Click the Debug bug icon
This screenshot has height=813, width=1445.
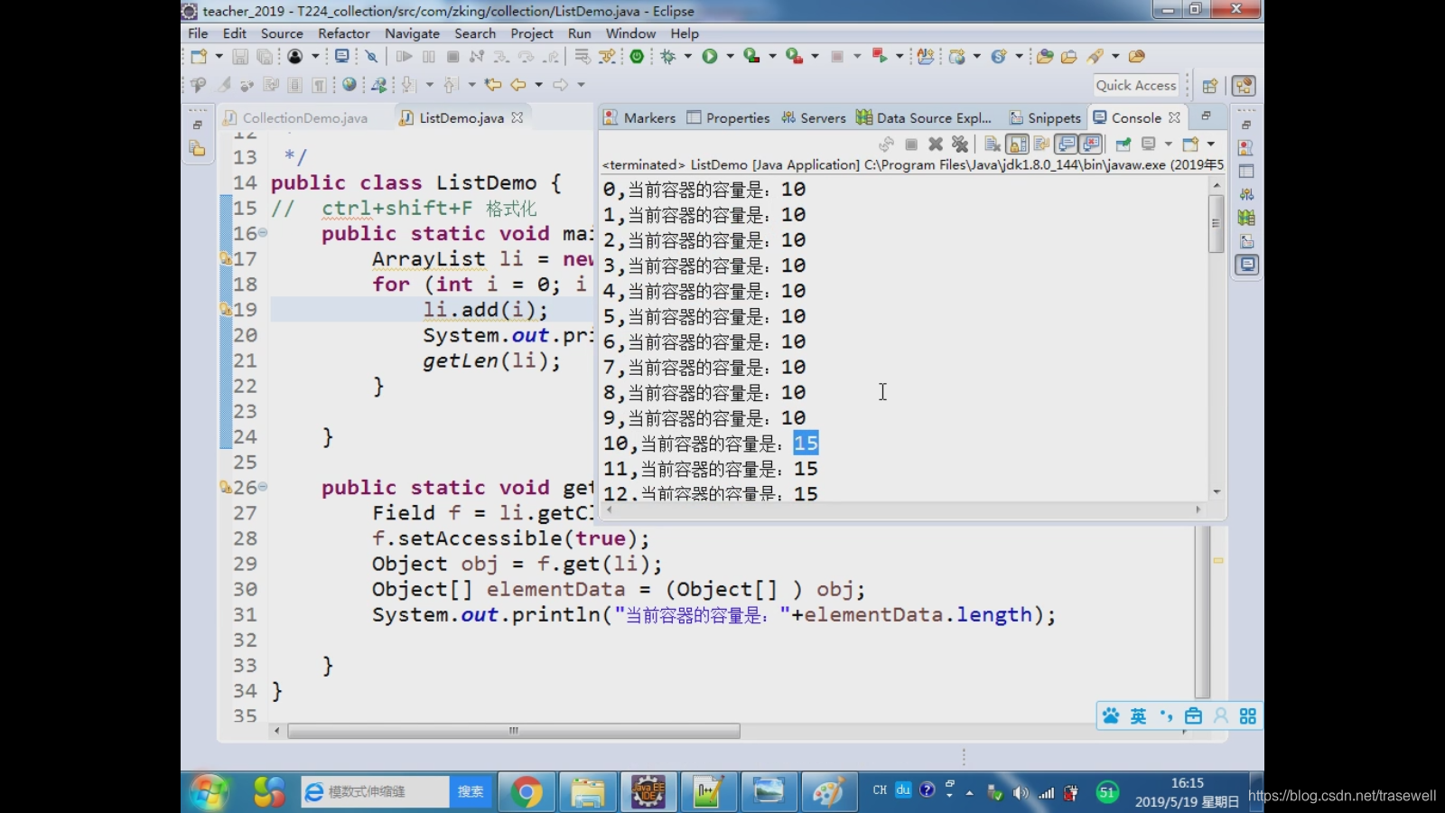pos(667,56)
